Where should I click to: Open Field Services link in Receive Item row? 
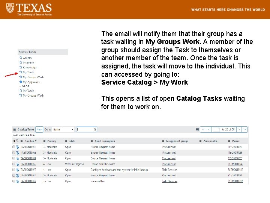click(x=169, y=181)
